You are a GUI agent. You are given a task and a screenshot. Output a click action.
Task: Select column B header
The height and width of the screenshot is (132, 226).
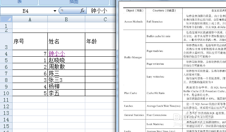pyautogui.click(x=66, y=19)
